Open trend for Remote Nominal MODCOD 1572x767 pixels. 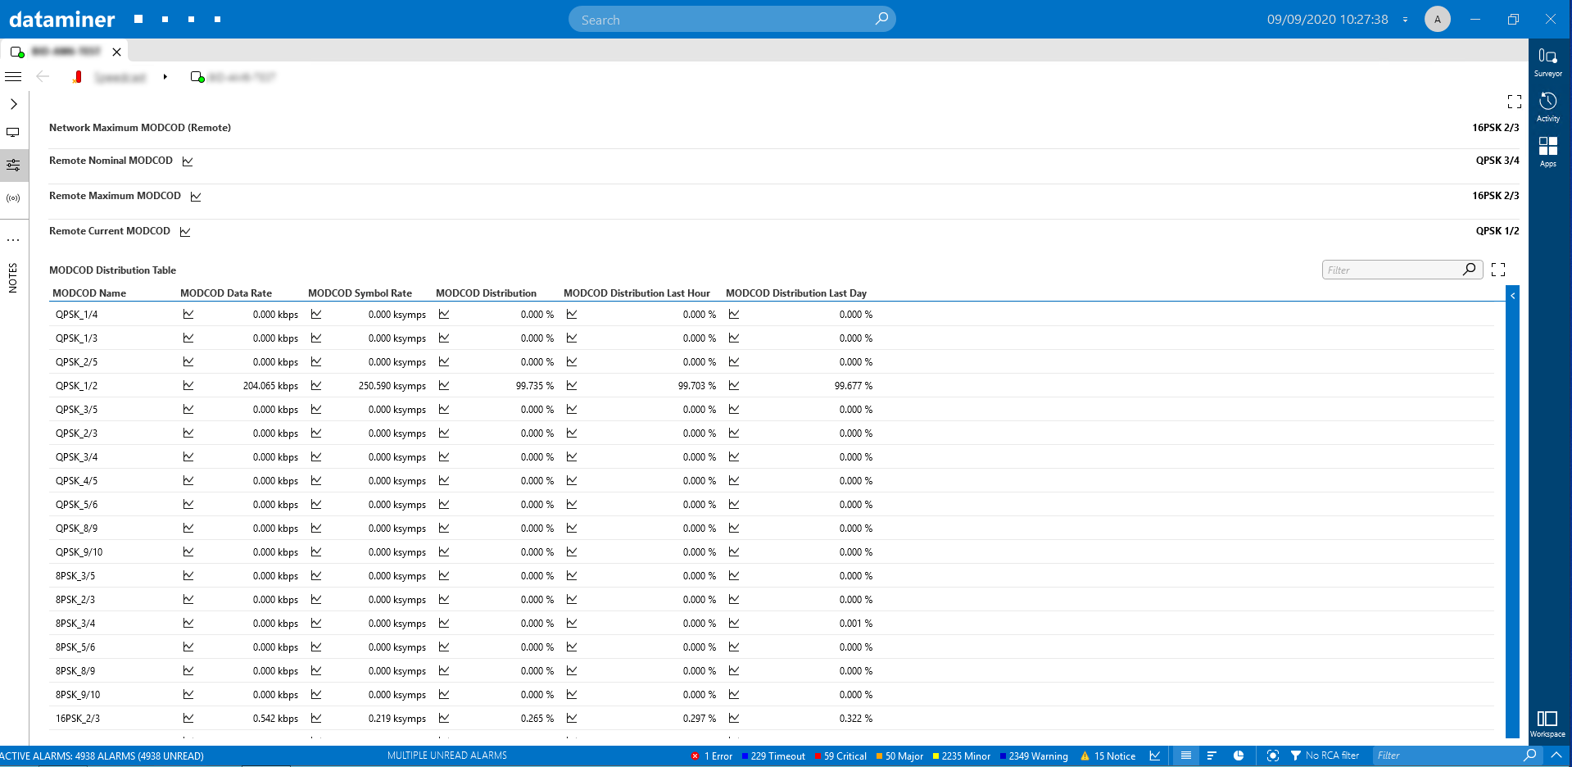click(x=188, y=161)
